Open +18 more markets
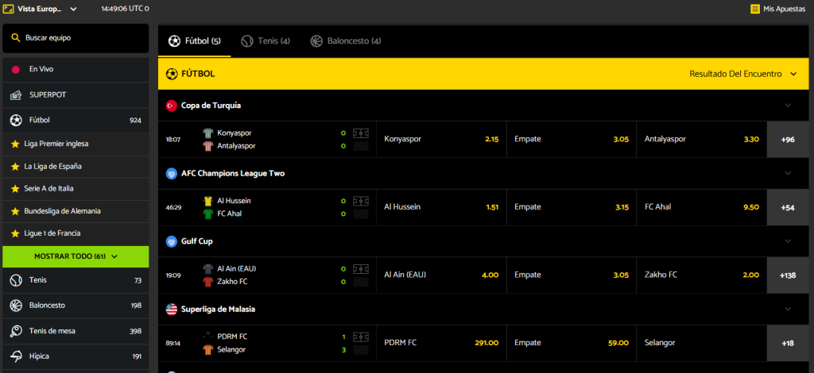 tap(788, 343)
